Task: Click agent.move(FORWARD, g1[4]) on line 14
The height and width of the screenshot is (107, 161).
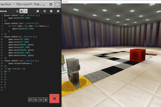Action: coord(21,50)
